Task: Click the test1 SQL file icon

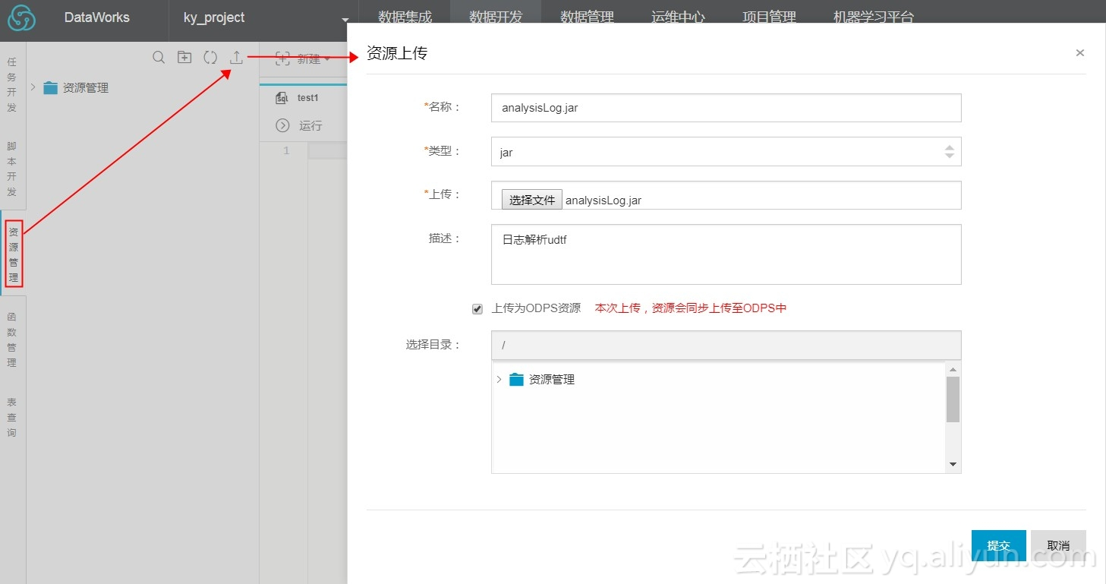Action: coord(282,98)
